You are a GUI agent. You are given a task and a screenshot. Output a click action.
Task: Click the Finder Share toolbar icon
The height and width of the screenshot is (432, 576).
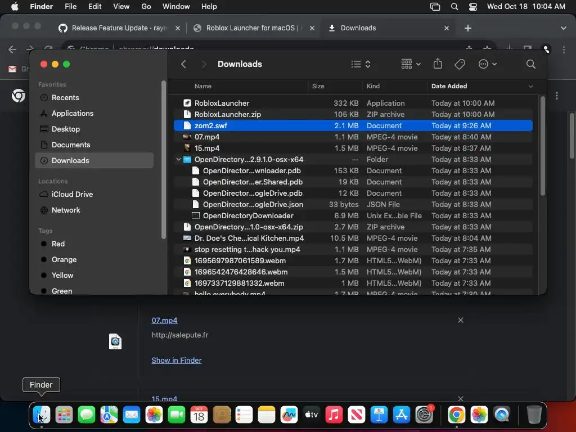coord(438,64)
